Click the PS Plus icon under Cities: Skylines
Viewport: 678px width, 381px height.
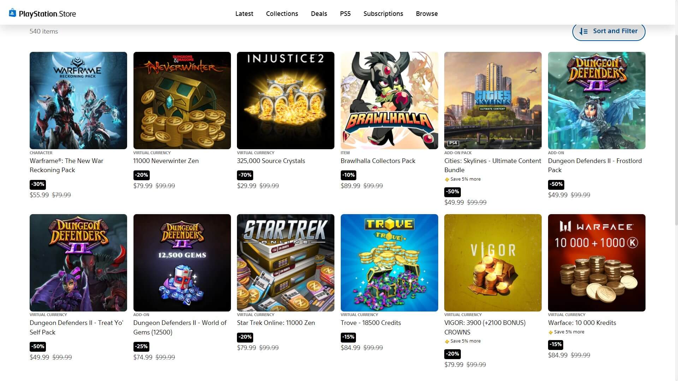(x=447, y=180)
